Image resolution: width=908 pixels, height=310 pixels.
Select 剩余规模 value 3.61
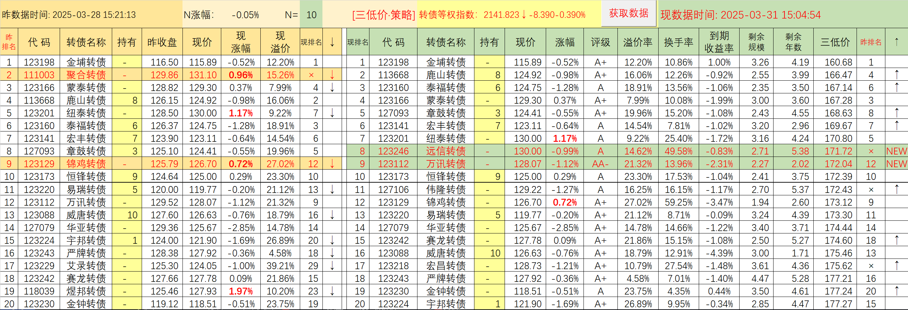click(760, 266)
